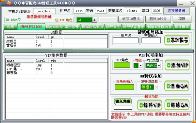Click the 端口 3306 field
196x123 pixels.
coord(157,11)
